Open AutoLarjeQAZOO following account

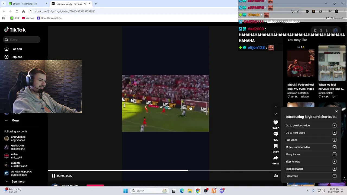tap(21, 173)
